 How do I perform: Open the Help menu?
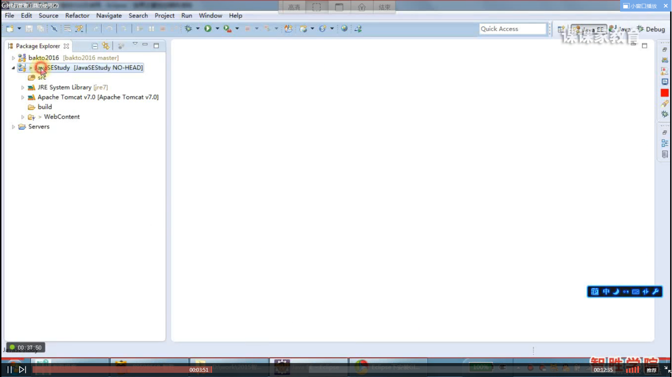pyautogui.click(x=235, y=15)
